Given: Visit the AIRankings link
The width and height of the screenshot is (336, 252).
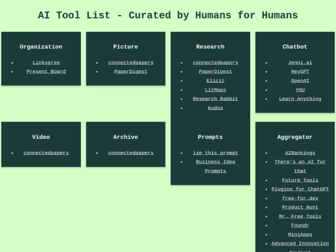Looking at the screenshot, I should click(300, 153).
